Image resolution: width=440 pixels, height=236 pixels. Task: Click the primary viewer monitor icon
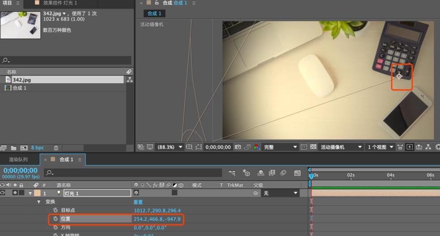(x=150, y=147)
